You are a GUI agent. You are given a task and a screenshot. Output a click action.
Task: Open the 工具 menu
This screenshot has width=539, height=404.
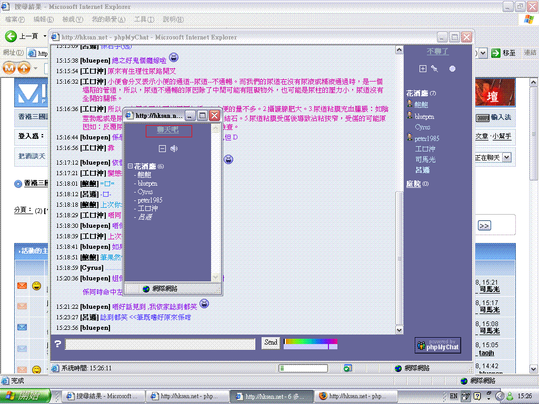(144, 19)
